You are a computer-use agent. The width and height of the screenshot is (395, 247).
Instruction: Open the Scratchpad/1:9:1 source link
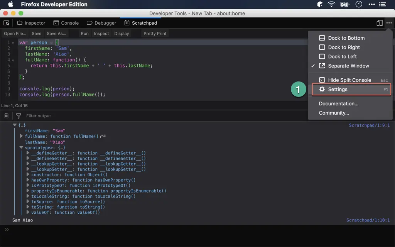pyautogui.click(x=369, y=125)
